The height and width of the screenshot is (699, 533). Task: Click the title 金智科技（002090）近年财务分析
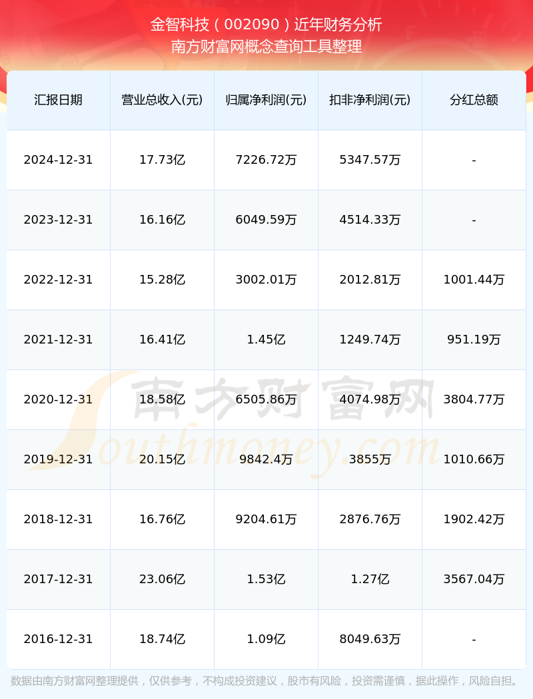click(266, 24)
